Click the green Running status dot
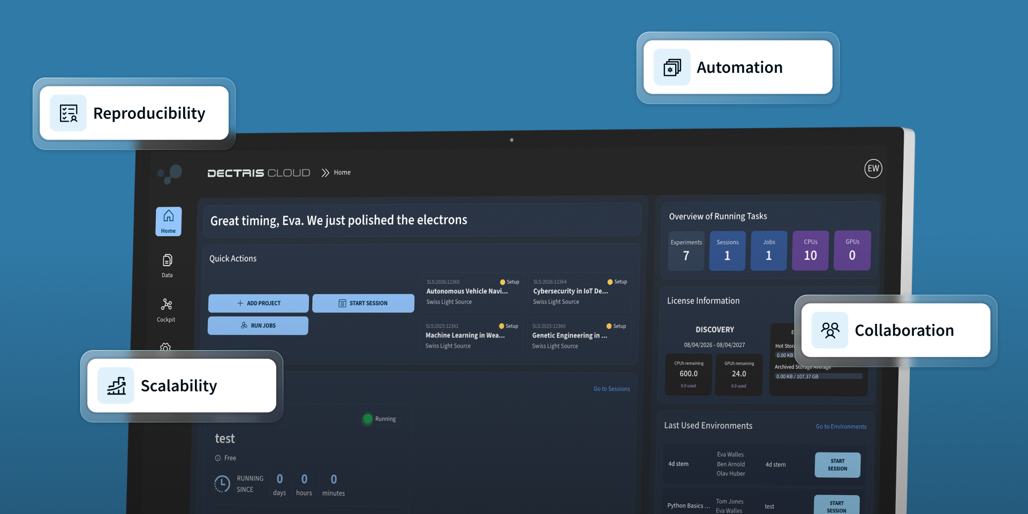The width and height of the screenshot is (1028, 514). pyautogui.click(x=368, y=419)
